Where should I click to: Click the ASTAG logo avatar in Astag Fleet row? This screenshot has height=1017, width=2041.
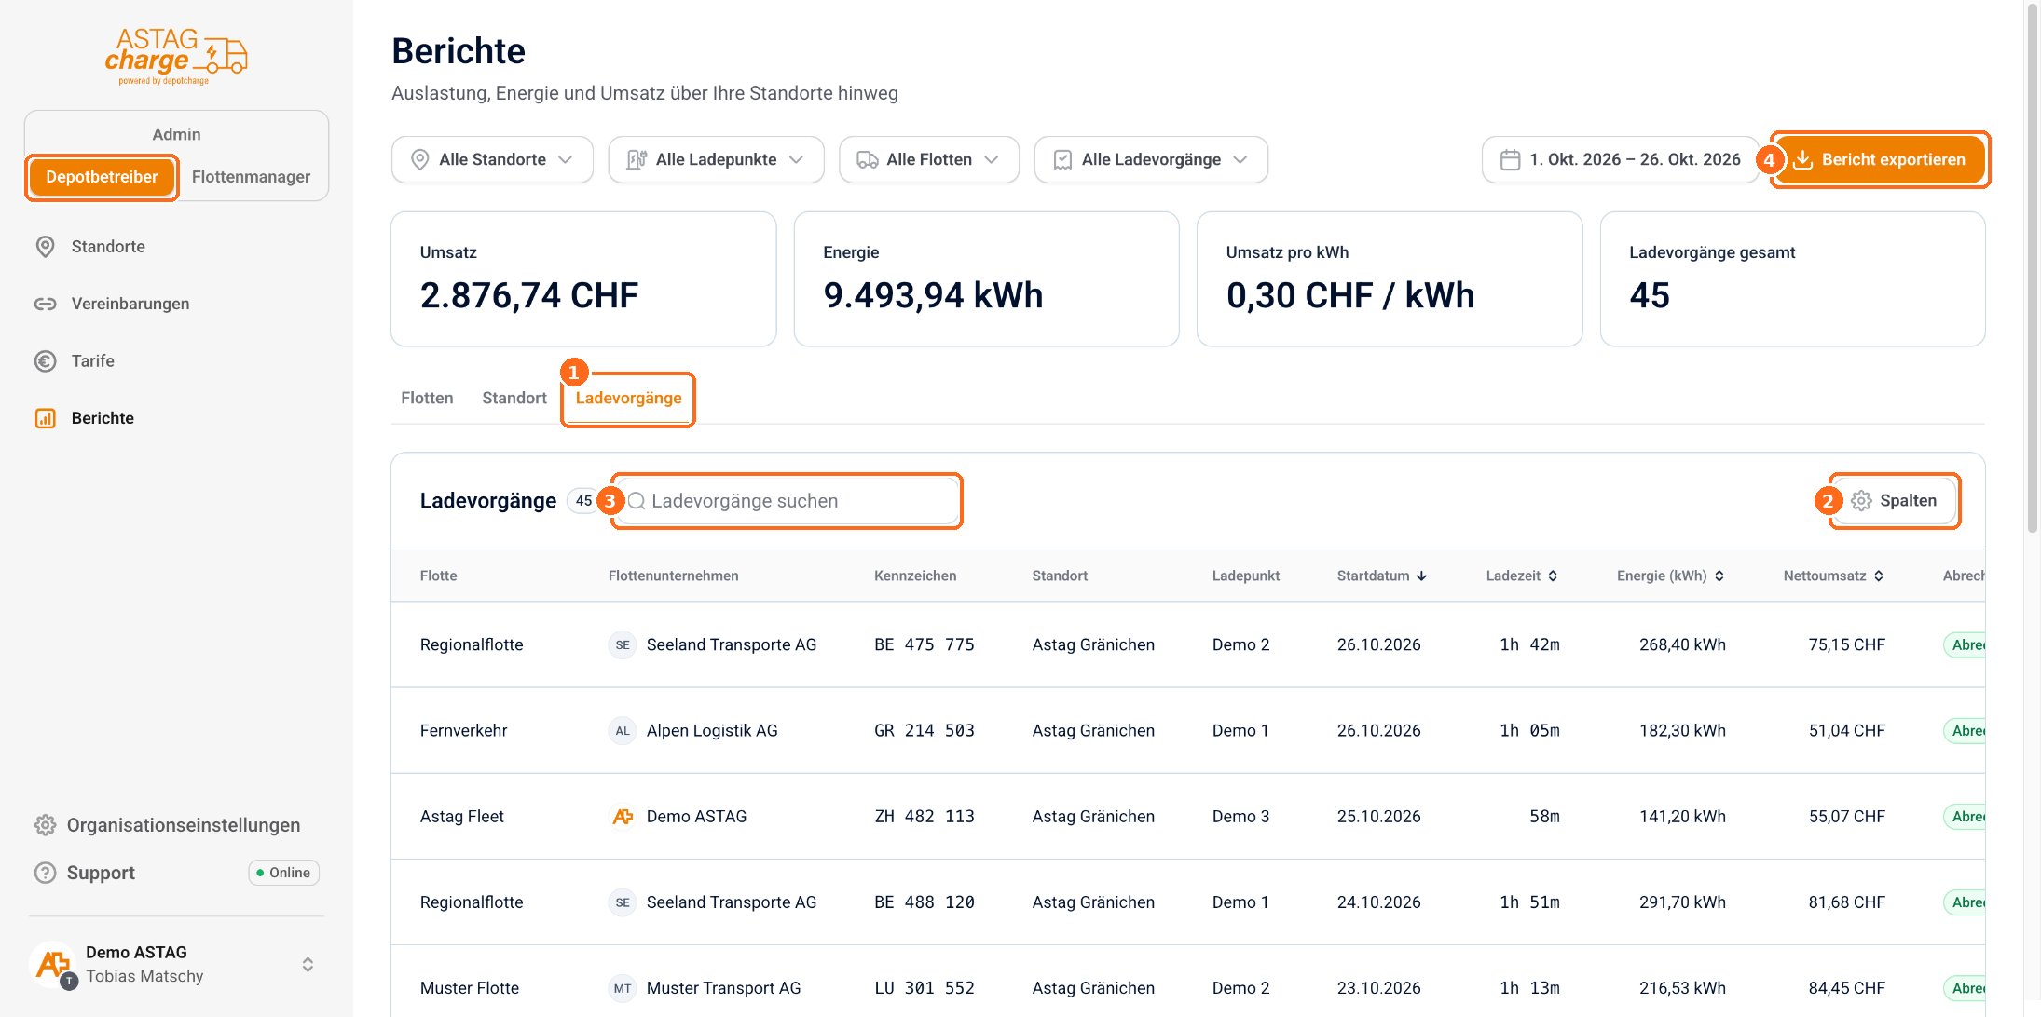coord(623,817)
